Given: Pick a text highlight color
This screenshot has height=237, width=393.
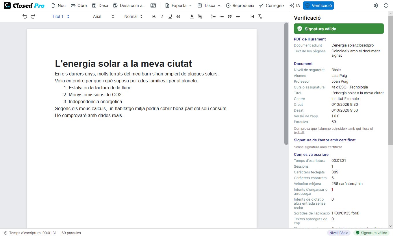Looking at the screenshot, I should [x=200, y=16].
